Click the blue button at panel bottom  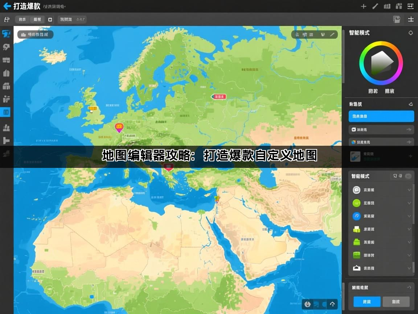tap(367, 302)
